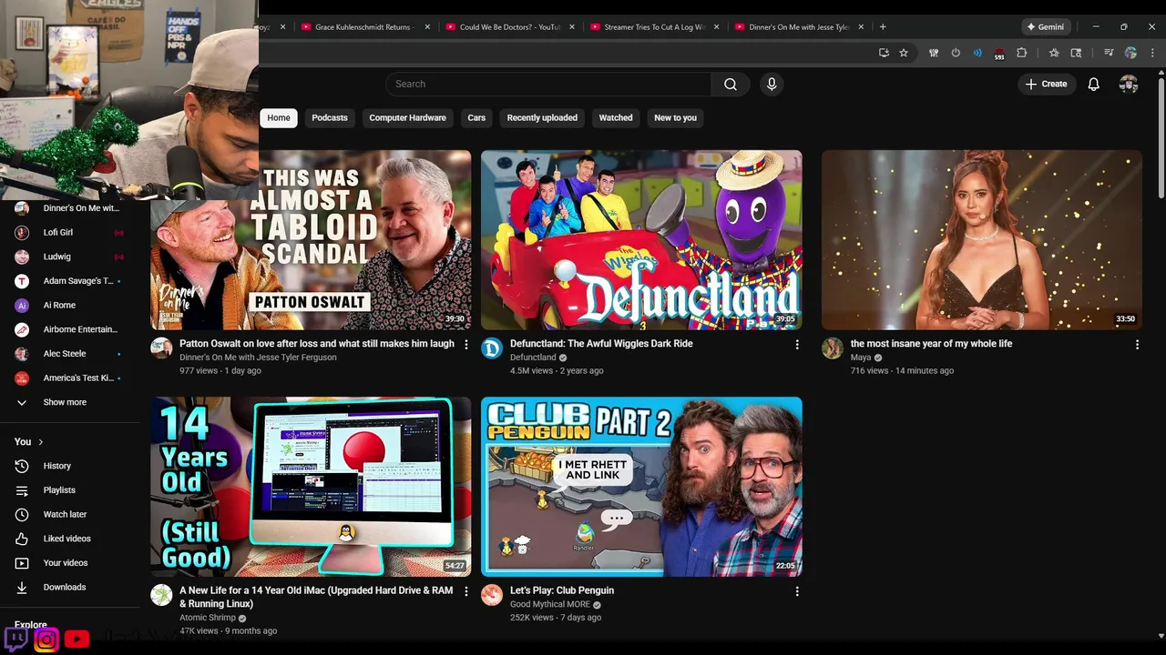The image size is (1166, 655).
Task: Open Patton Oswalt video thumbnail
Action: (x=311, y=240)
